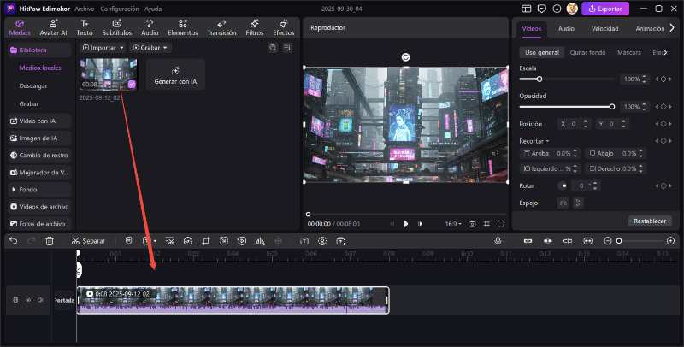
Task: Open the Avatar AI tool
Action: pyautogui.click(x=53, y=27)
